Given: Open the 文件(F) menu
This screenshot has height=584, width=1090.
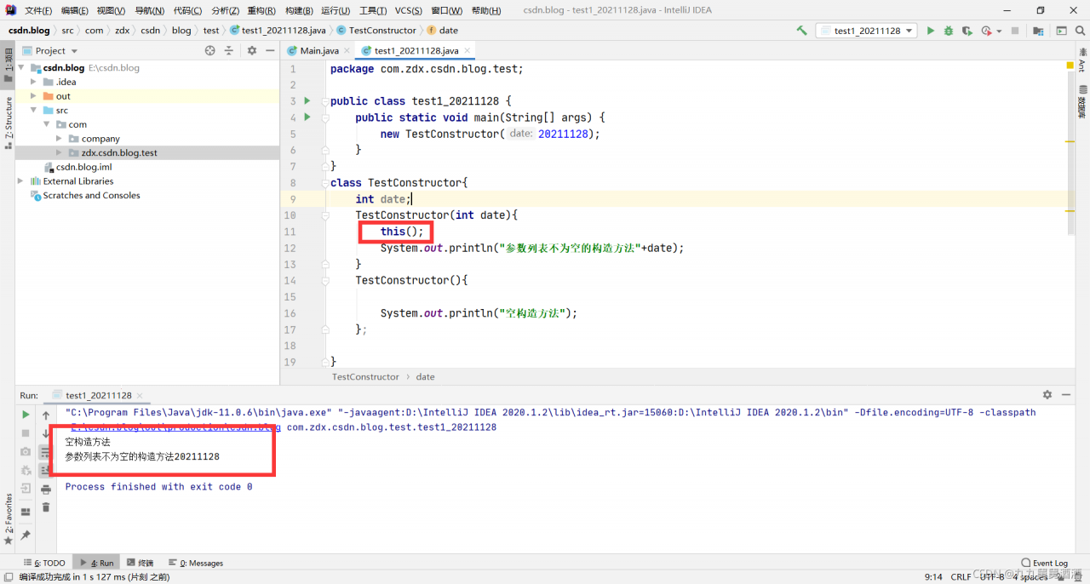Looking at the screenshot, I should tap(38, 10).
